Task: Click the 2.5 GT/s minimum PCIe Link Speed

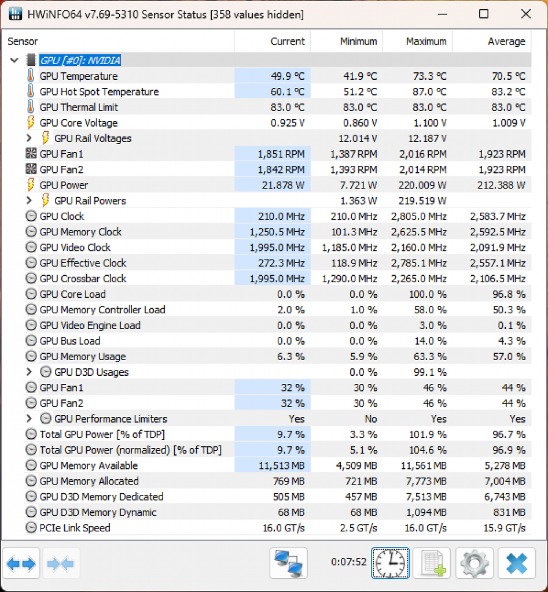Action: (x=358, y=528)
